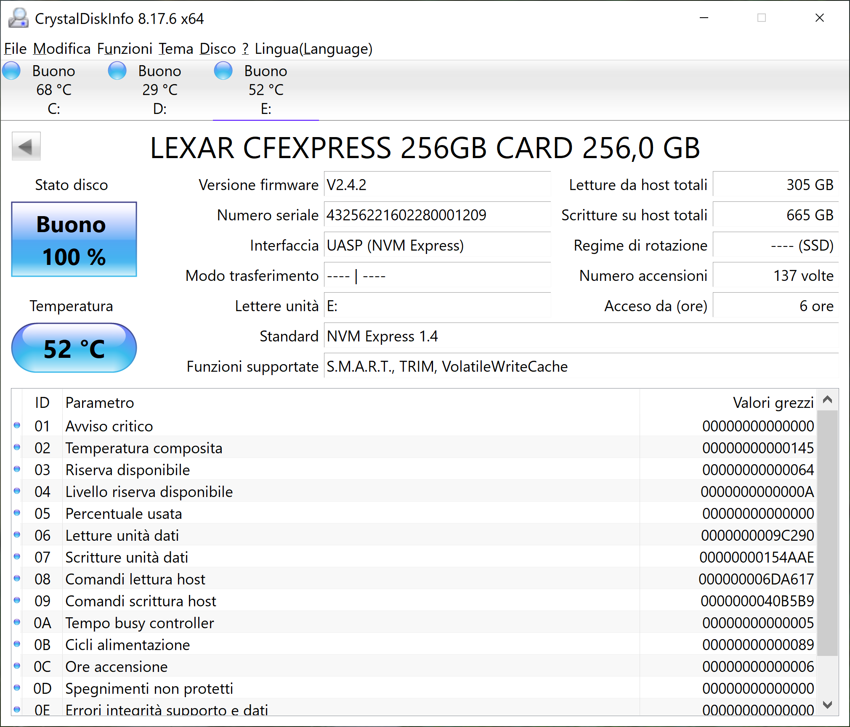Open the Lingua(Language) menu
The image size is (850, 727).
(313, 49)
